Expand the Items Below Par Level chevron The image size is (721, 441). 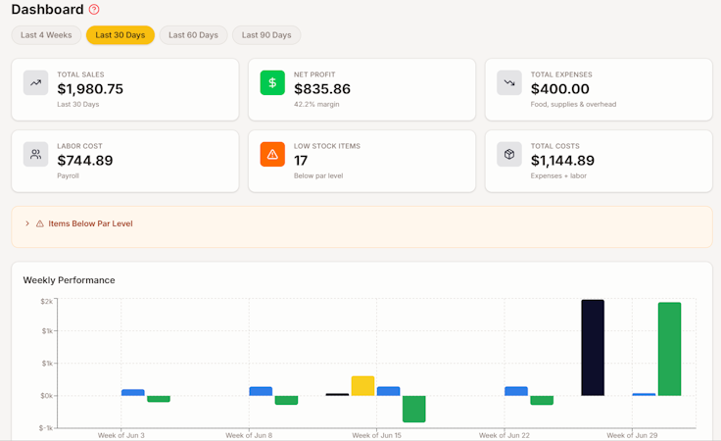[x=27, y=223]
